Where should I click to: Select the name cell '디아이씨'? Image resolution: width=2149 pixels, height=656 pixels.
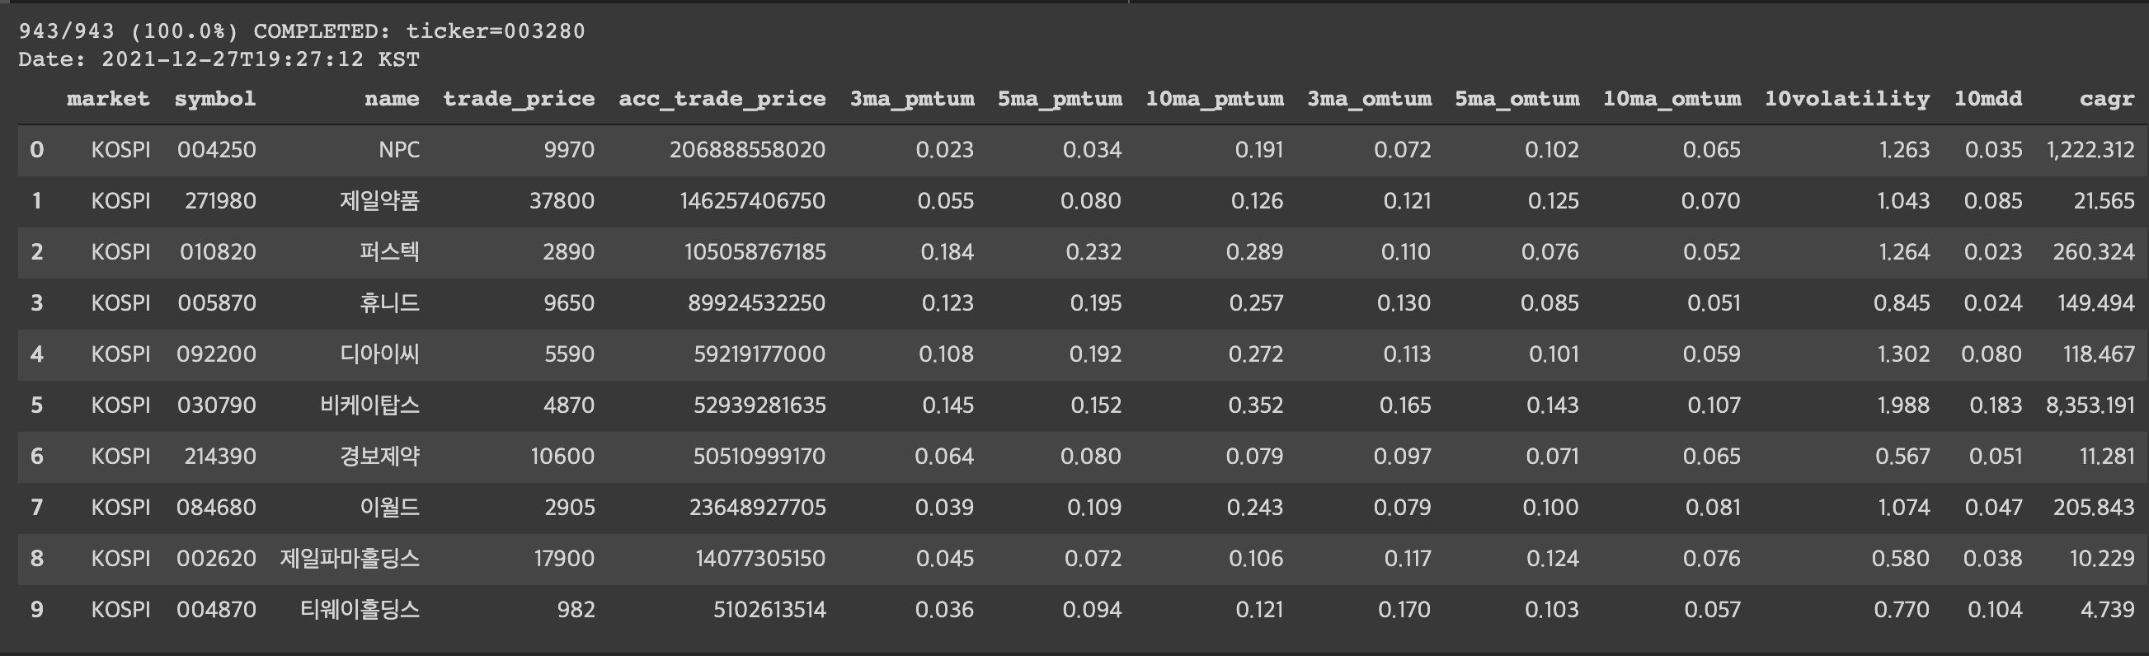coord(379,354)
